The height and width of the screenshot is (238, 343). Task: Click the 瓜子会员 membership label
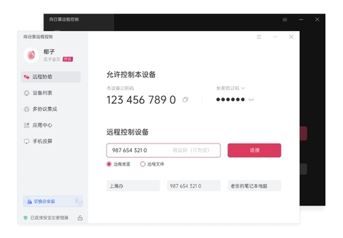[x=51, y=59]
